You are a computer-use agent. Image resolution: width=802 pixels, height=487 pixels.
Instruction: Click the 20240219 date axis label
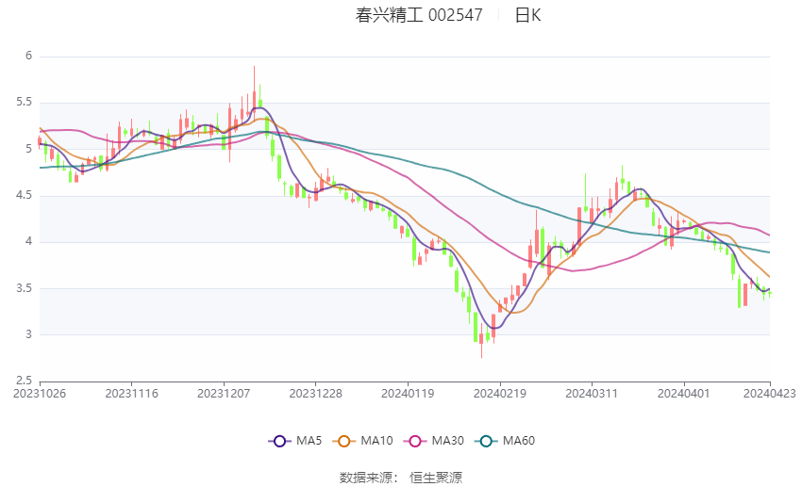499,392
